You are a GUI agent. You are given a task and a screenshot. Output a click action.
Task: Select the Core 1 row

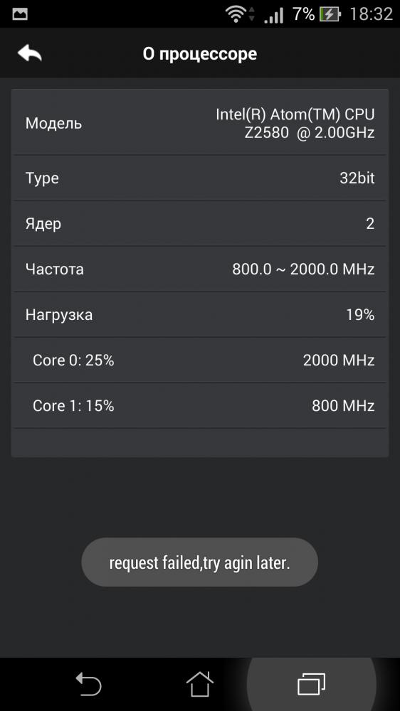tap(200, 405)
